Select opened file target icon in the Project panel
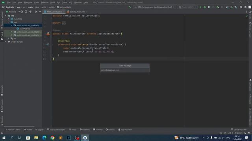This screenshot has width=252, height=141. tap(22, 12)
